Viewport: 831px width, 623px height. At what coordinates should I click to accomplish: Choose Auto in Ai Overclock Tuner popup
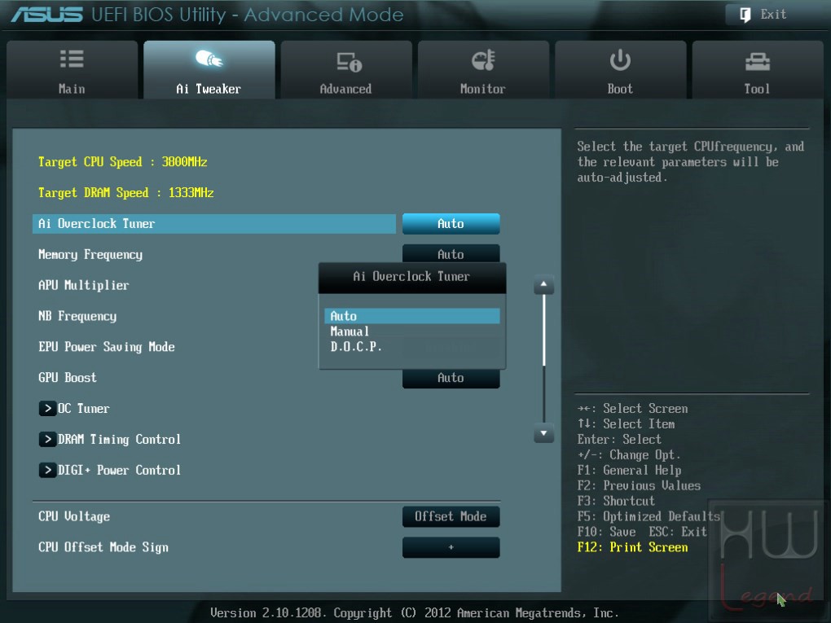click(x=411, y=316)
